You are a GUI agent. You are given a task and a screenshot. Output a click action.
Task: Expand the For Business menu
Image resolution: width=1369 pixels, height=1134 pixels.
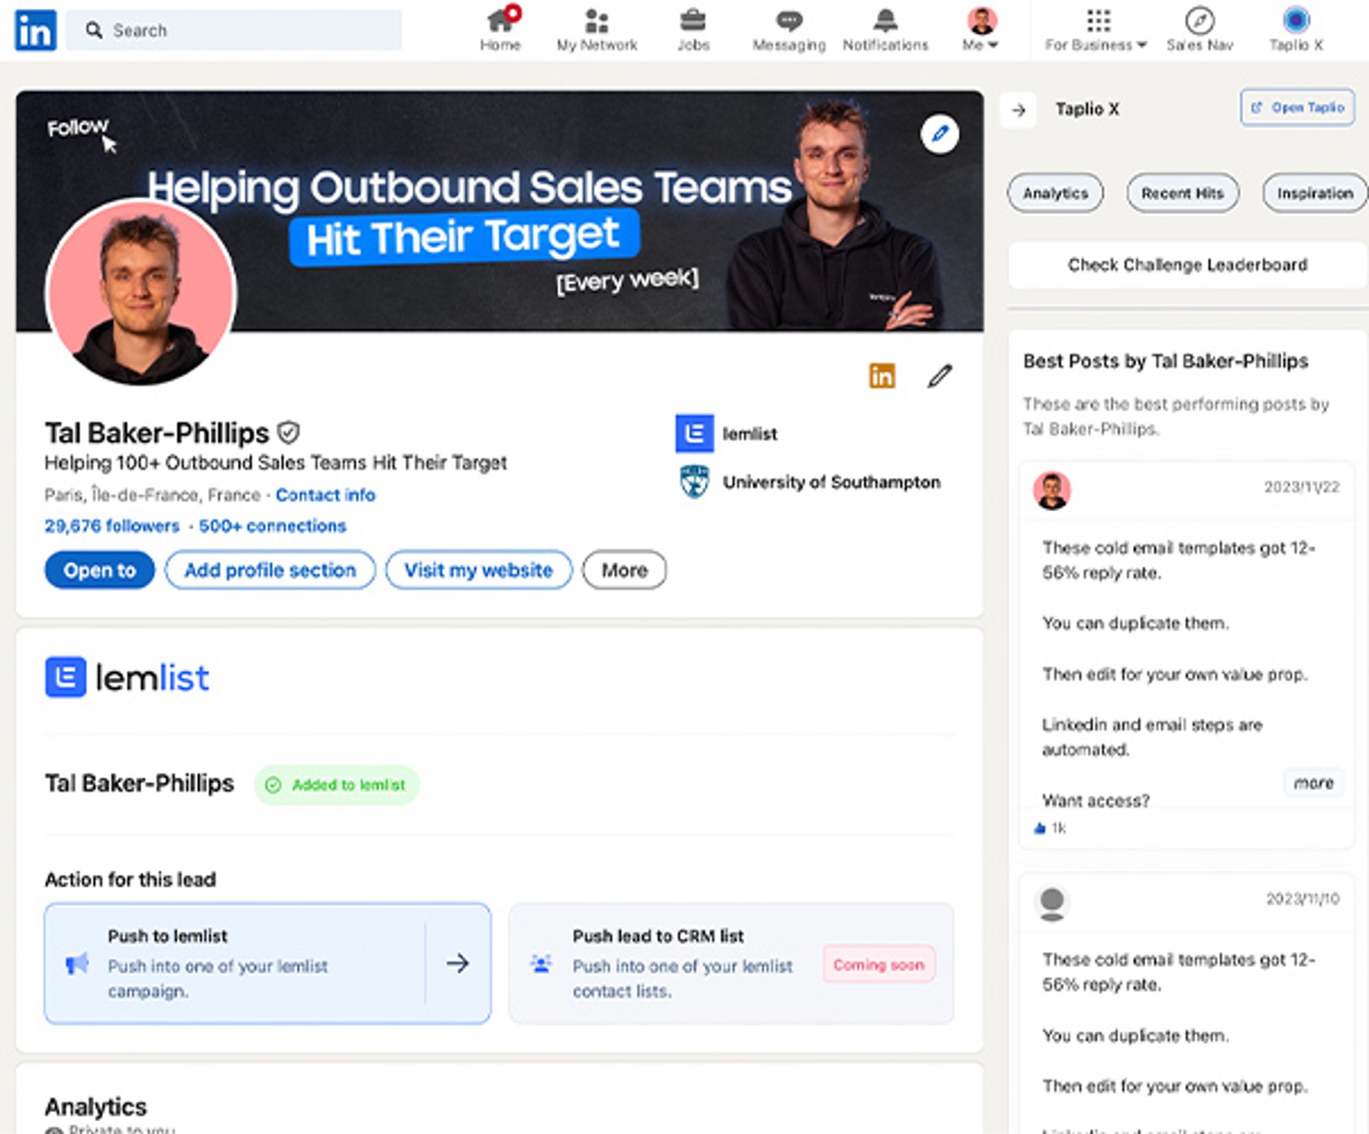(x=1096, y=30)
